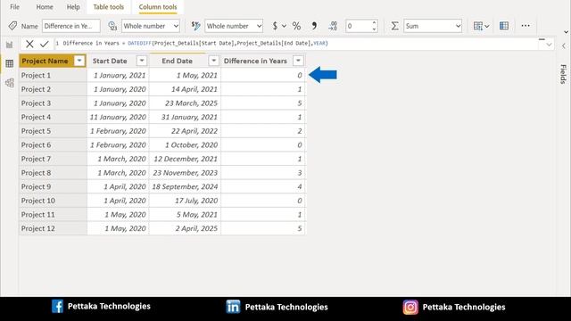The image size is (571, 321).
Task: Switch to the Home tab
Action: click(x=45, y=7)
